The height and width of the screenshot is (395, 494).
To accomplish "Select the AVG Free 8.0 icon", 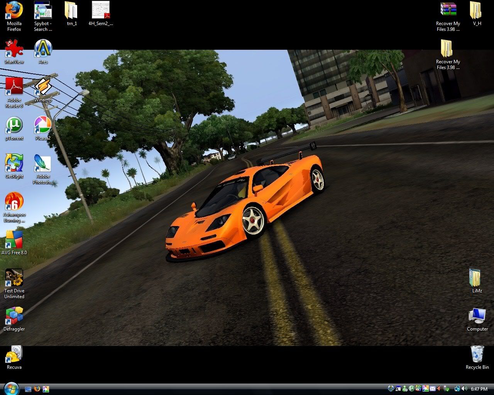I will pyautogui.click(x=14, y=243).
